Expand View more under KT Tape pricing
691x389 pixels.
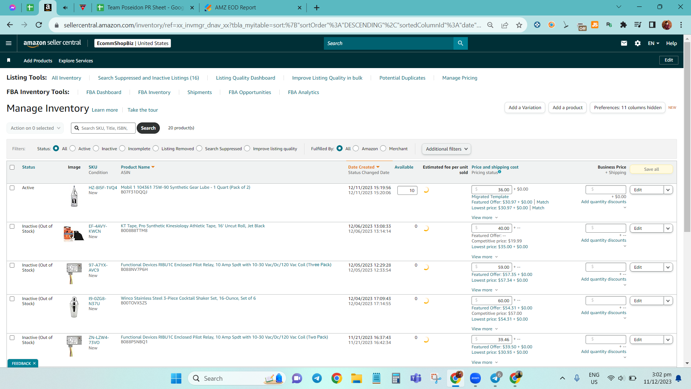[485, 257]
